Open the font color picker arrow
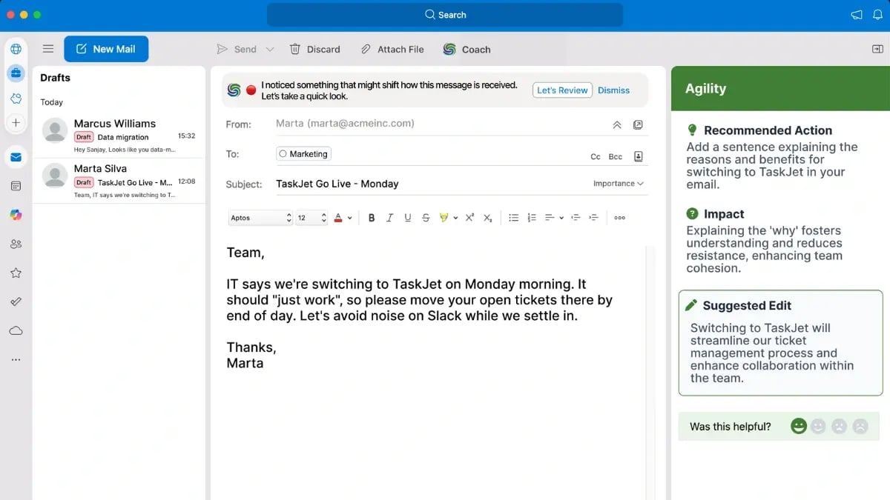The height and width of the screenshot is (500, 890). [x=349, y=219]
